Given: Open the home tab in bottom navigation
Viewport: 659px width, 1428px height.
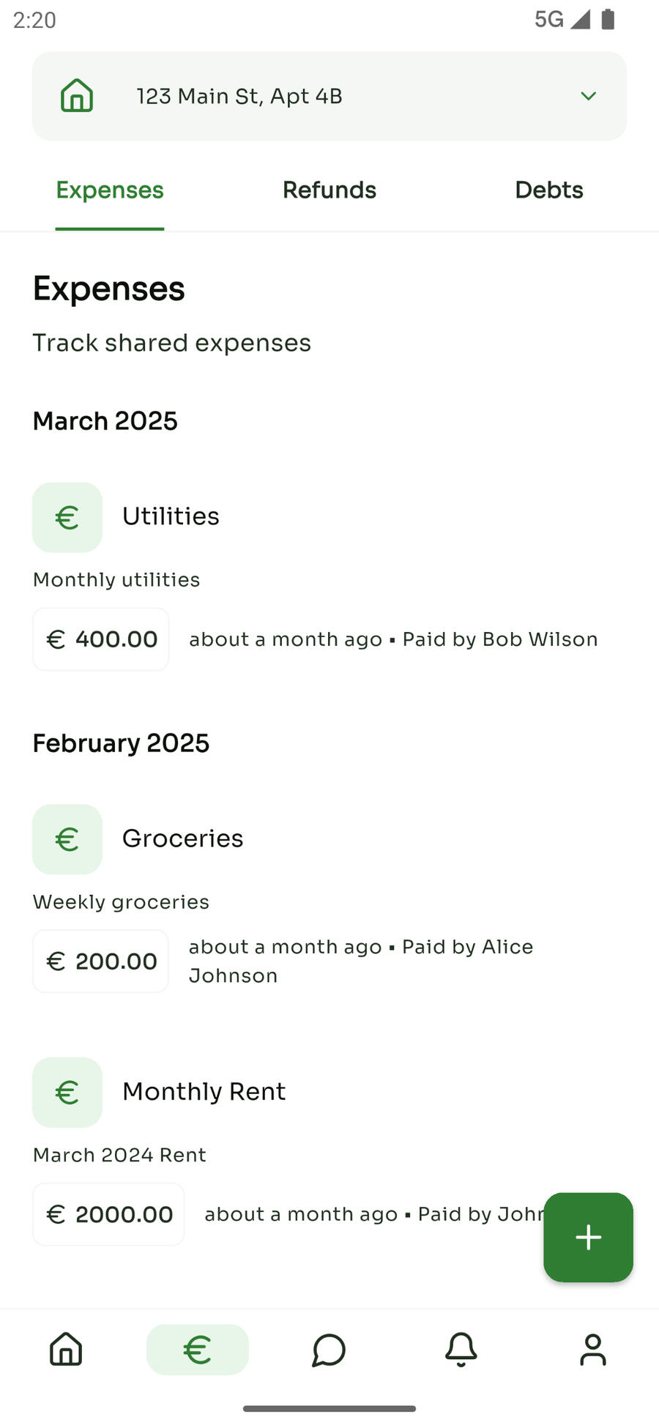Looking at the screenshot, I should 66,1349.
